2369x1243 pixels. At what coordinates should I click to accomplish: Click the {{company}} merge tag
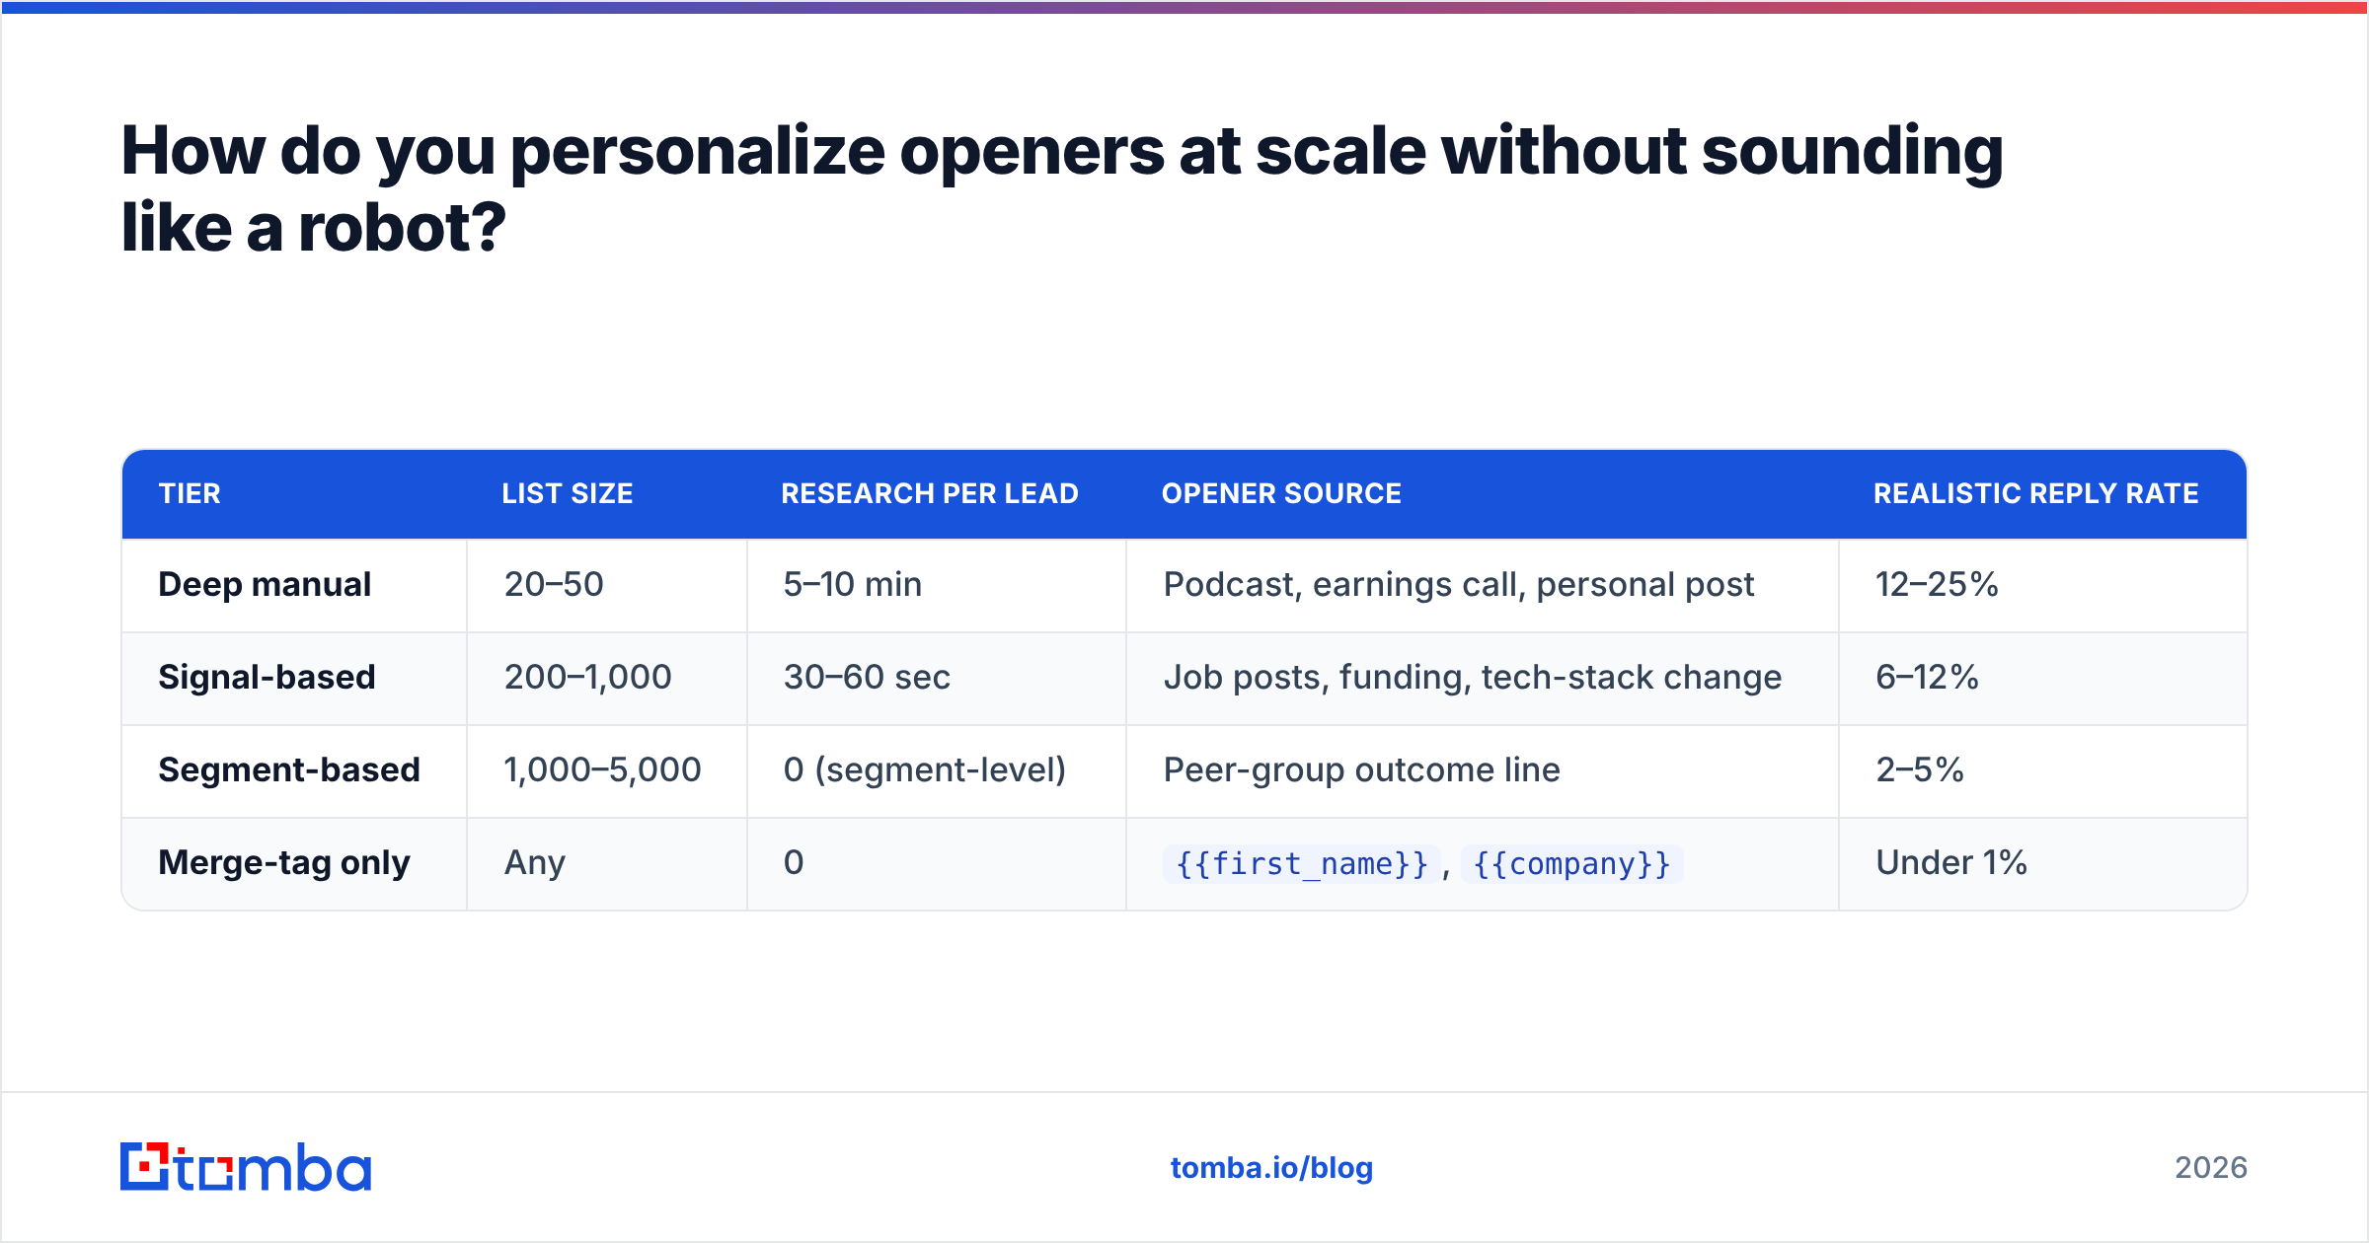[1571, 864]
